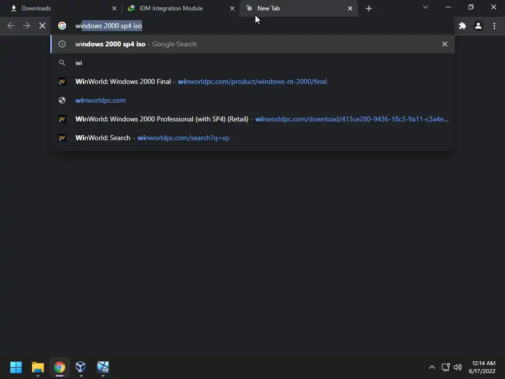
Task: Click the download icon on Downloads tab
Action: coord(13,8)
